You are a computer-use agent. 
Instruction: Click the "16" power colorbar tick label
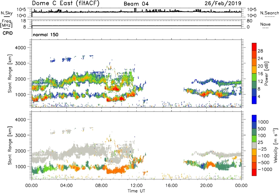(x=260, y=74)
